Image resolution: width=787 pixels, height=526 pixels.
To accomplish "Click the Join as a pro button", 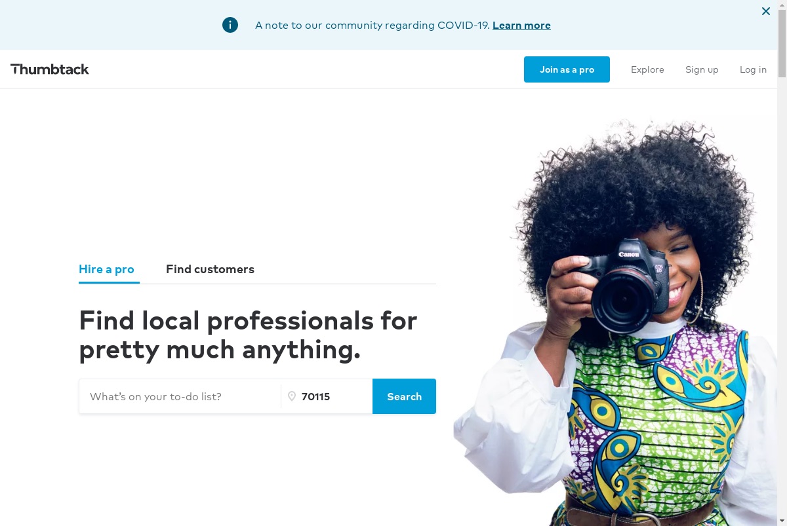I will [567, 69].
